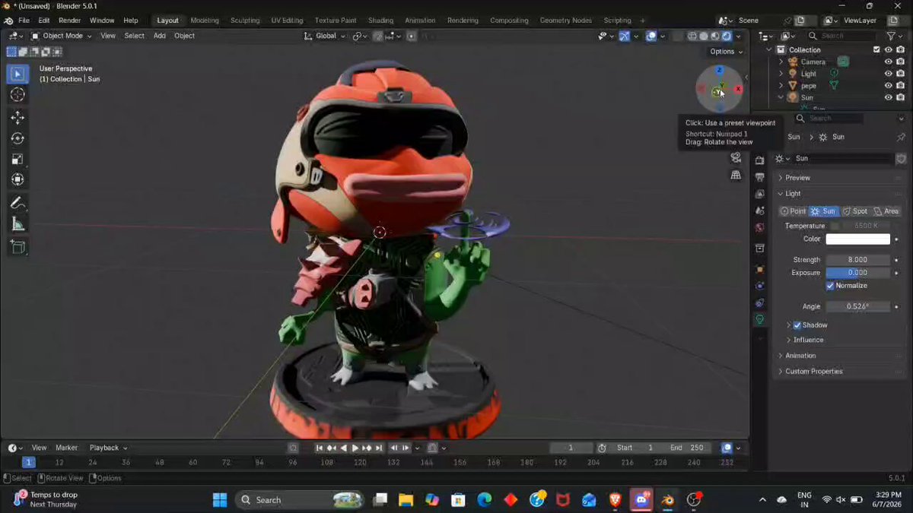Hide Camera in viewport via eye icon

click(888, 62)
